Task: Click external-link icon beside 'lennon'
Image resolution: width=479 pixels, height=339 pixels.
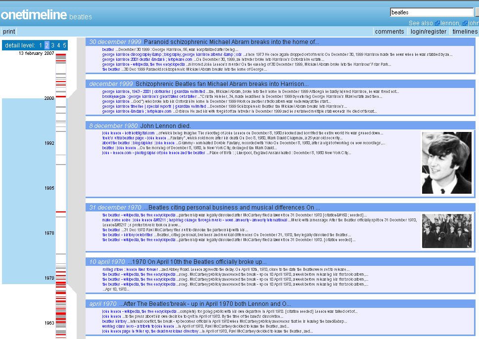Action: pyautogui.click(x=437, y=23)
